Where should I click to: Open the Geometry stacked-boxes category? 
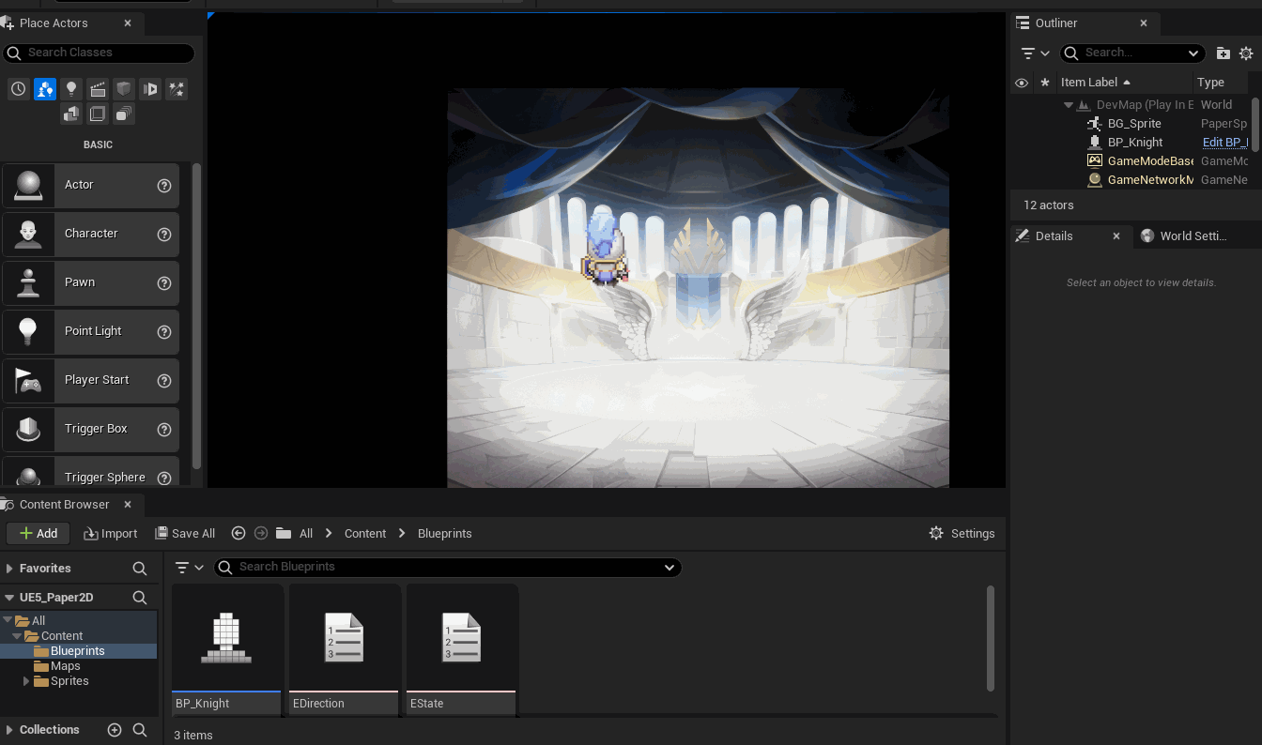point(71,114)
